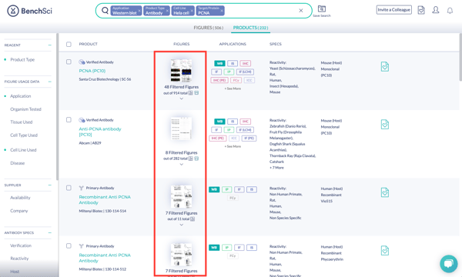
Task: Open the Verification filter
Action: (21, 245)
